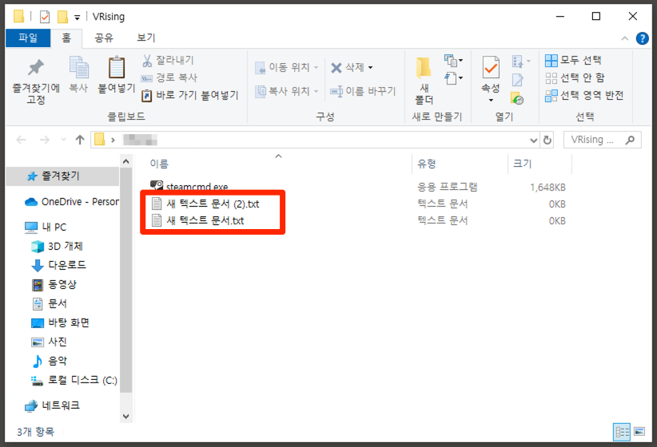Image resolution: width=657 pixels, height=447 pixels.
Task: Click the 붙여넣기 (Paste) clipboard icon
Action: click(x=117, y=68)
